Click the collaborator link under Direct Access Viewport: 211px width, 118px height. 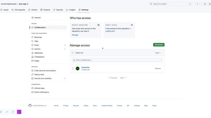pos(110,31)
